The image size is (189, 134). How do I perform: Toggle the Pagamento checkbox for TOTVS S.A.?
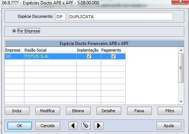(x=113, y=56)
